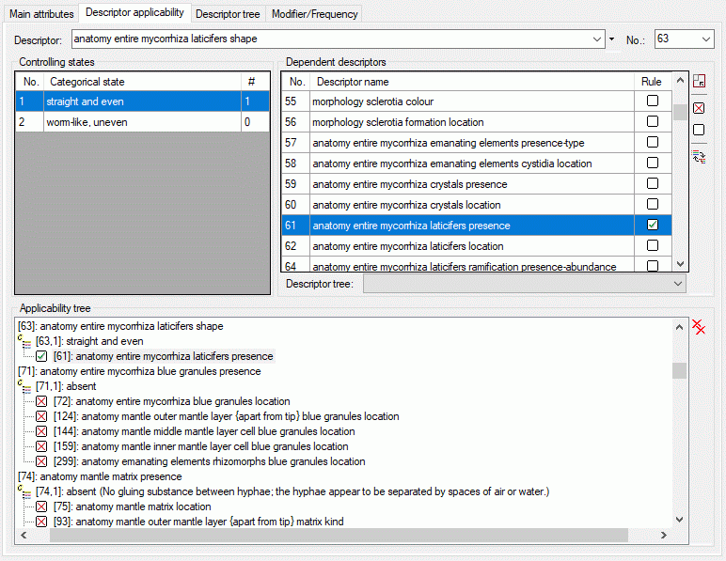This screenshot has width=726, height=561.
Task: Click the double red X icon beside applicability tree
Action: pos(699,326)
